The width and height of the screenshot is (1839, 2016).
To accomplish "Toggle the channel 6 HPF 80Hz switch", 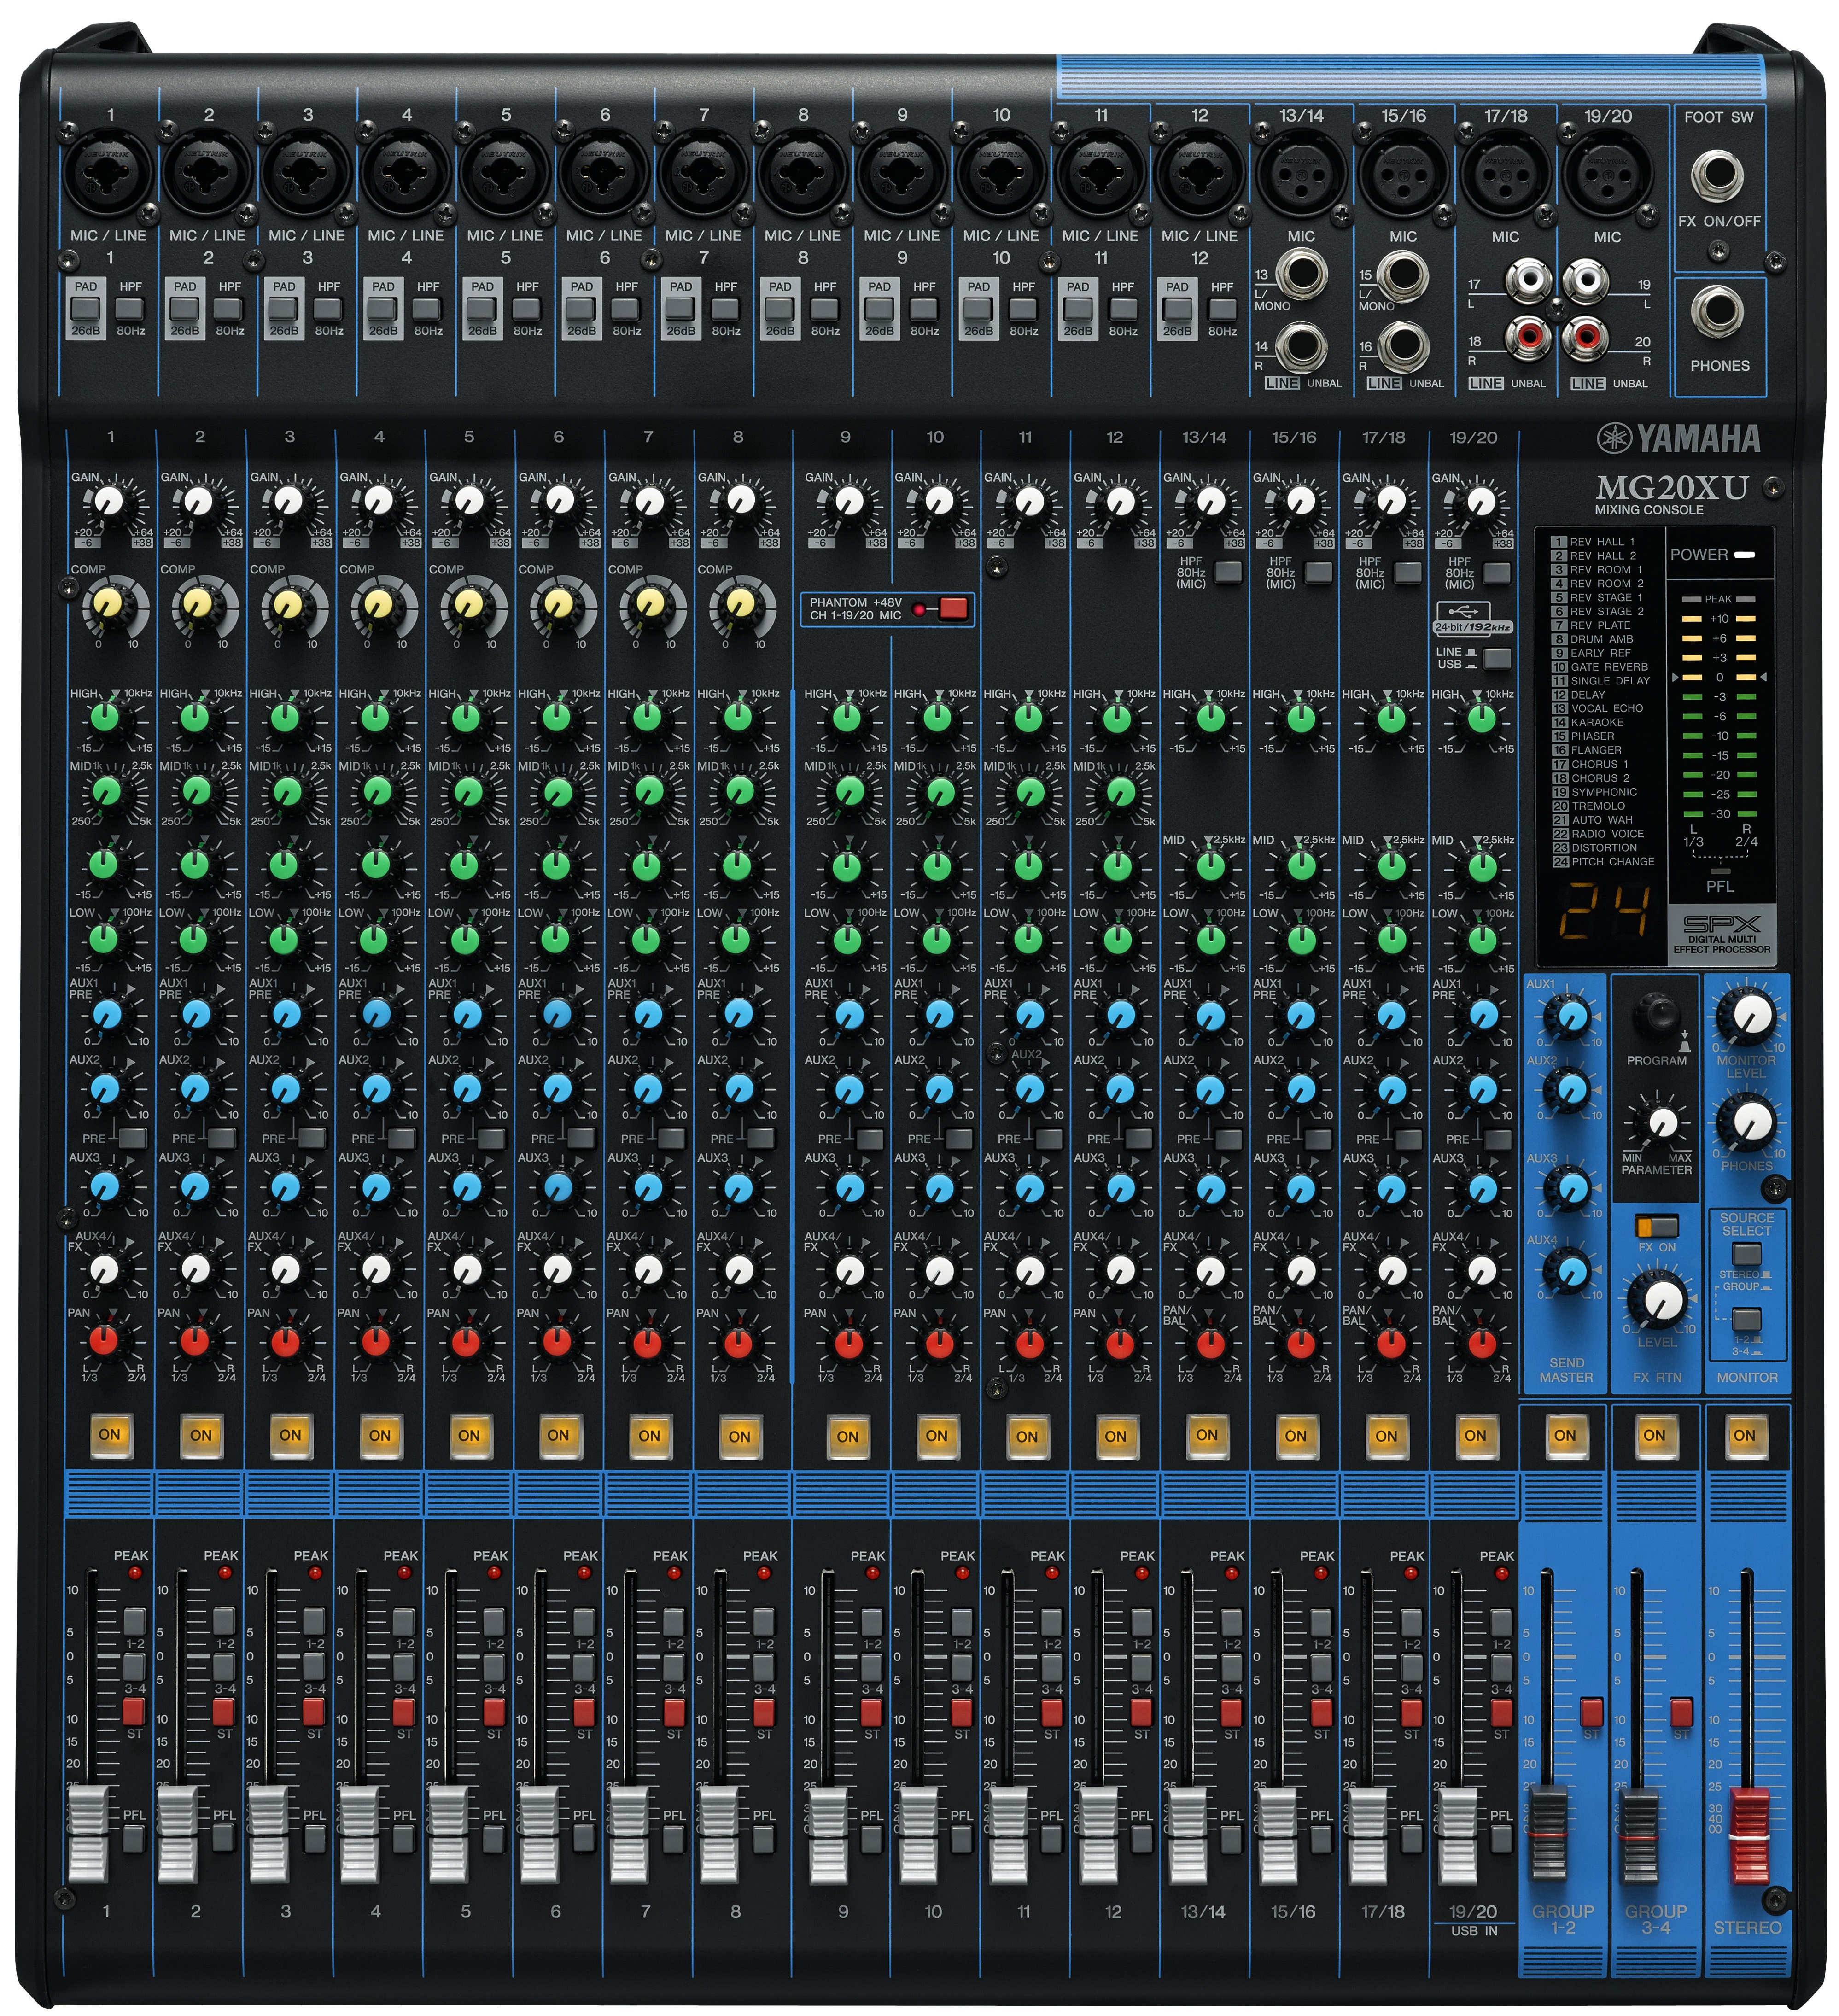I will tap(626, 309).
